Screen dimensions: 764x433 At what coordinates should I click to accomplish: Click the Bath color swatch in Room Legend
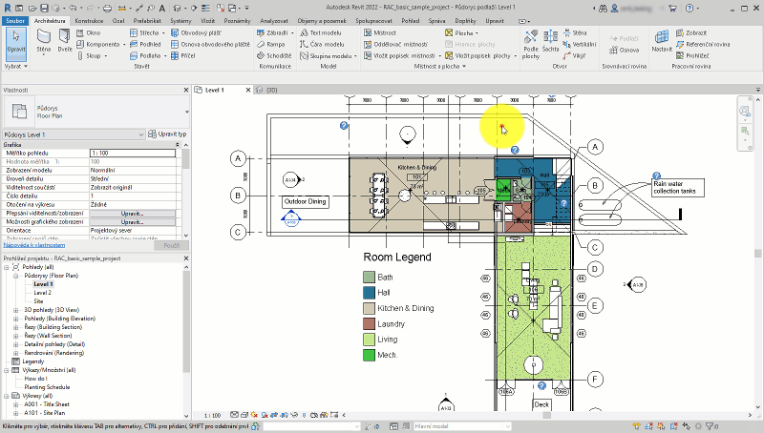tap(369, 277)
